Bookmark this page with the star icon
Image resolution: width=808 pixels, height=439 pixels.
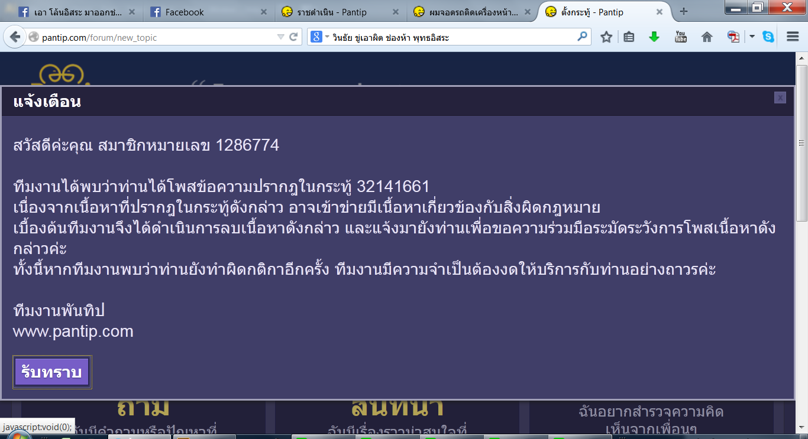tap(606, 37)
